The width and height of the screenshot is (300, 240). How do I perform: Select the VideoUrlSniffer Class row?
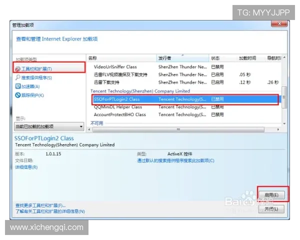click(115, 66)
